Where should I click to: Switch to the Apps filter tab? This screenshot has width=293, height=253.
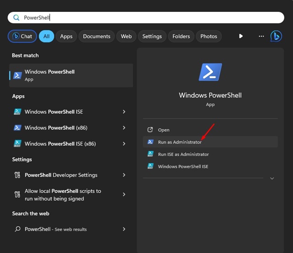(x=66, y=36)
